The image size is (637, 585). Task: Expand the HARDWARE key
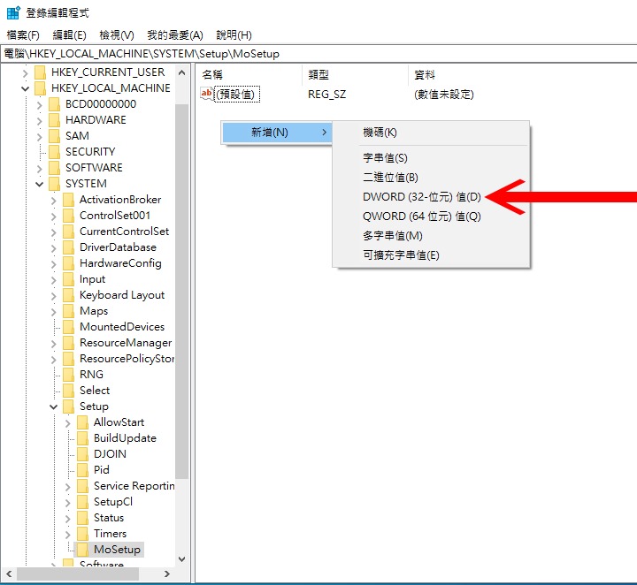[x=40, y=120]
